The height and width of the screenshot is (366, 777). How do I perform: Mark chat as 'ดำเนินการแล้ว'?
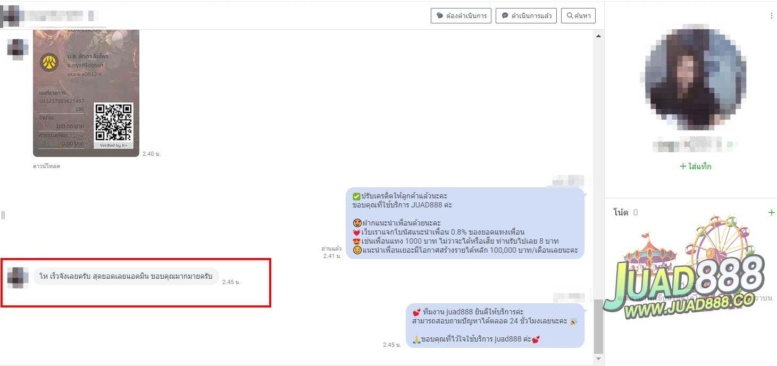point(526,16)
